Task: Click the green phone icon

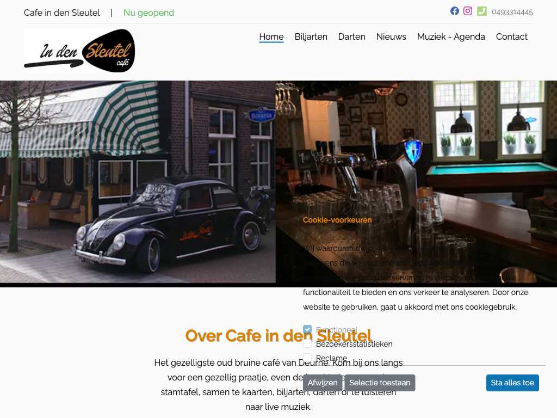Action: click(x=482, y=11)
